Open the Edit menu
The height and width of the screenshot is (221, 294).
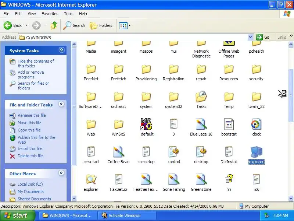[x=18, y=14]
